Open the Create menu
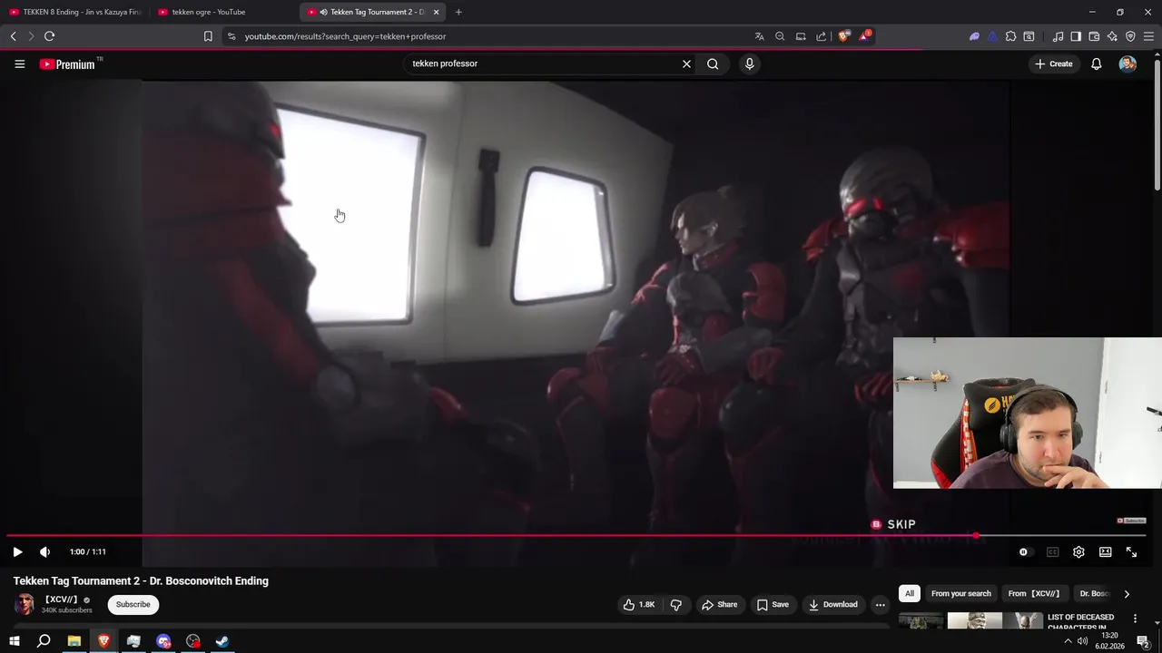 (1054, 63)
